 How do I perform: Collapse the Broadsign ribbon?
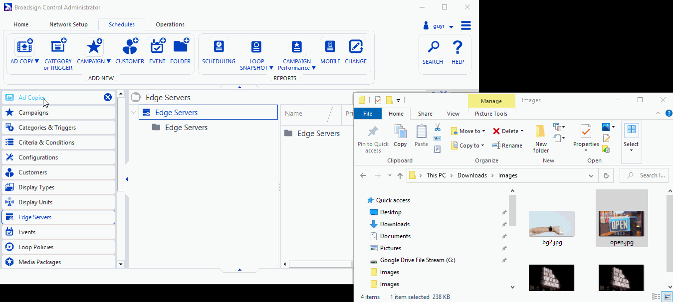tap(240, 87)
